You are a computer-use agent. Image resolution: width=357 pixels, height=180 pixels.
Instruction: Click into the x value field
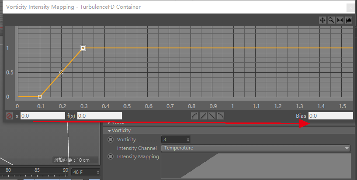43,116
